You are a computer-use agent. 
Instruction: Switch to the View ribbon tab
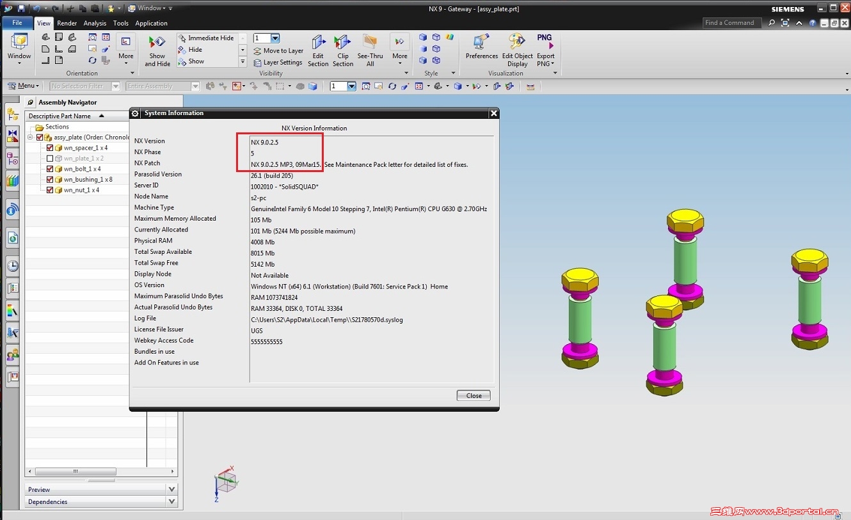pos(44,23)
